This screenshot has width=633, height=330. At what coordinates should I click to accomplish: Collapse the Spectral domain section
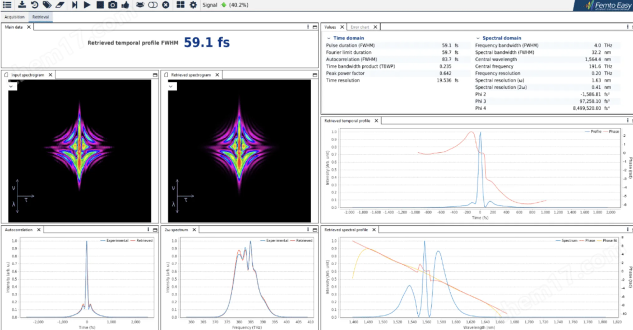point(478,38)
